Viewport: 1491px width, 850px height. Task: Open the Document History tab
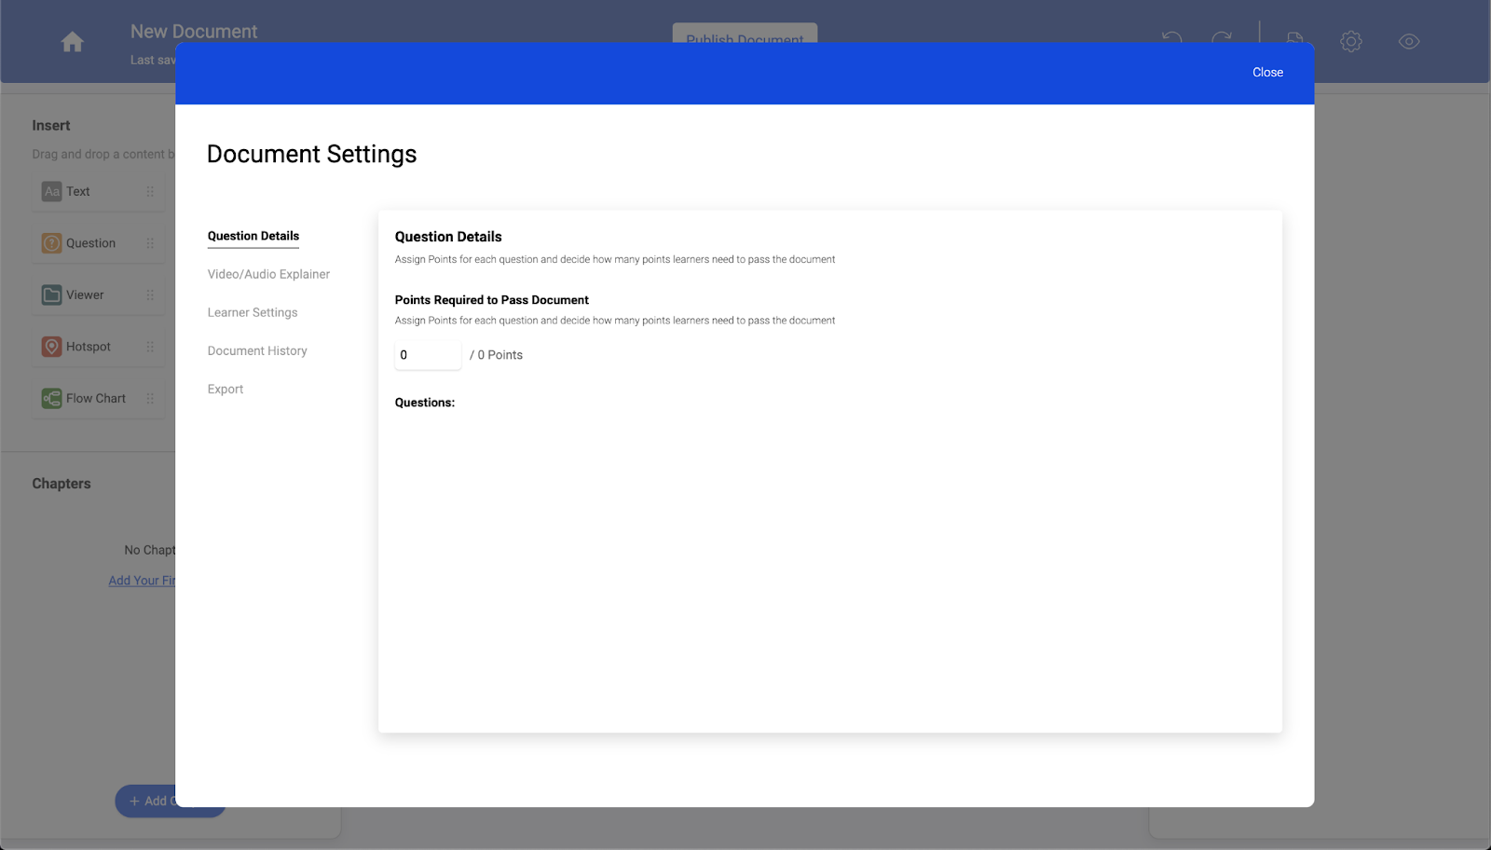click(x=257, y=350)
